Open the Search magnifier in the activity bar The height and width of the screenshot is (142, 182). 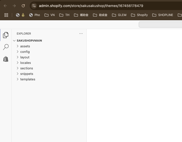6,47
